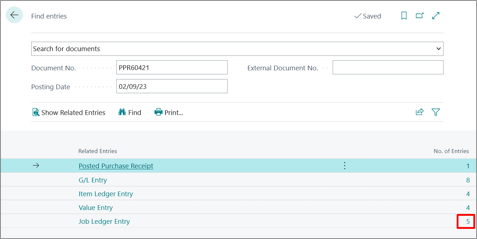Click External Document No. field
This screenshot has height=239, width=477.
(x=388, y=67)
